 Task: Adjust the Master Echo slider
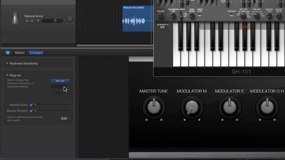52,105
